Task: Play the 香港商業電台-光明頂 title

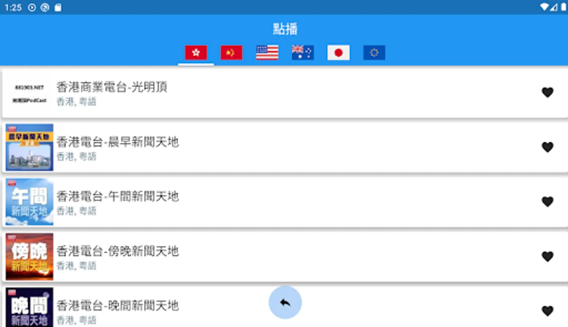Action: pyautogui.click(x=112, y=87)
